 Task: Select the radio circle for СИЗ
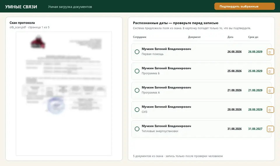[x=137, y=109]
